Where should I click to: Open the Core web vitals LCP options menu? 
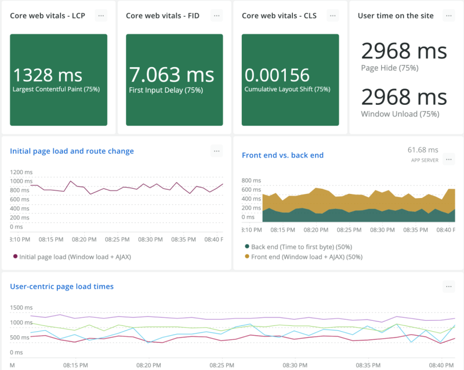(101, 16)
